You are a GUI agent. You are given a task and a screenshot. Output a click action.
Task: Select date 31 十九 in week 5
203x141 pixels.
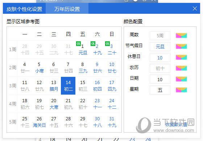[x=112, y=122]
